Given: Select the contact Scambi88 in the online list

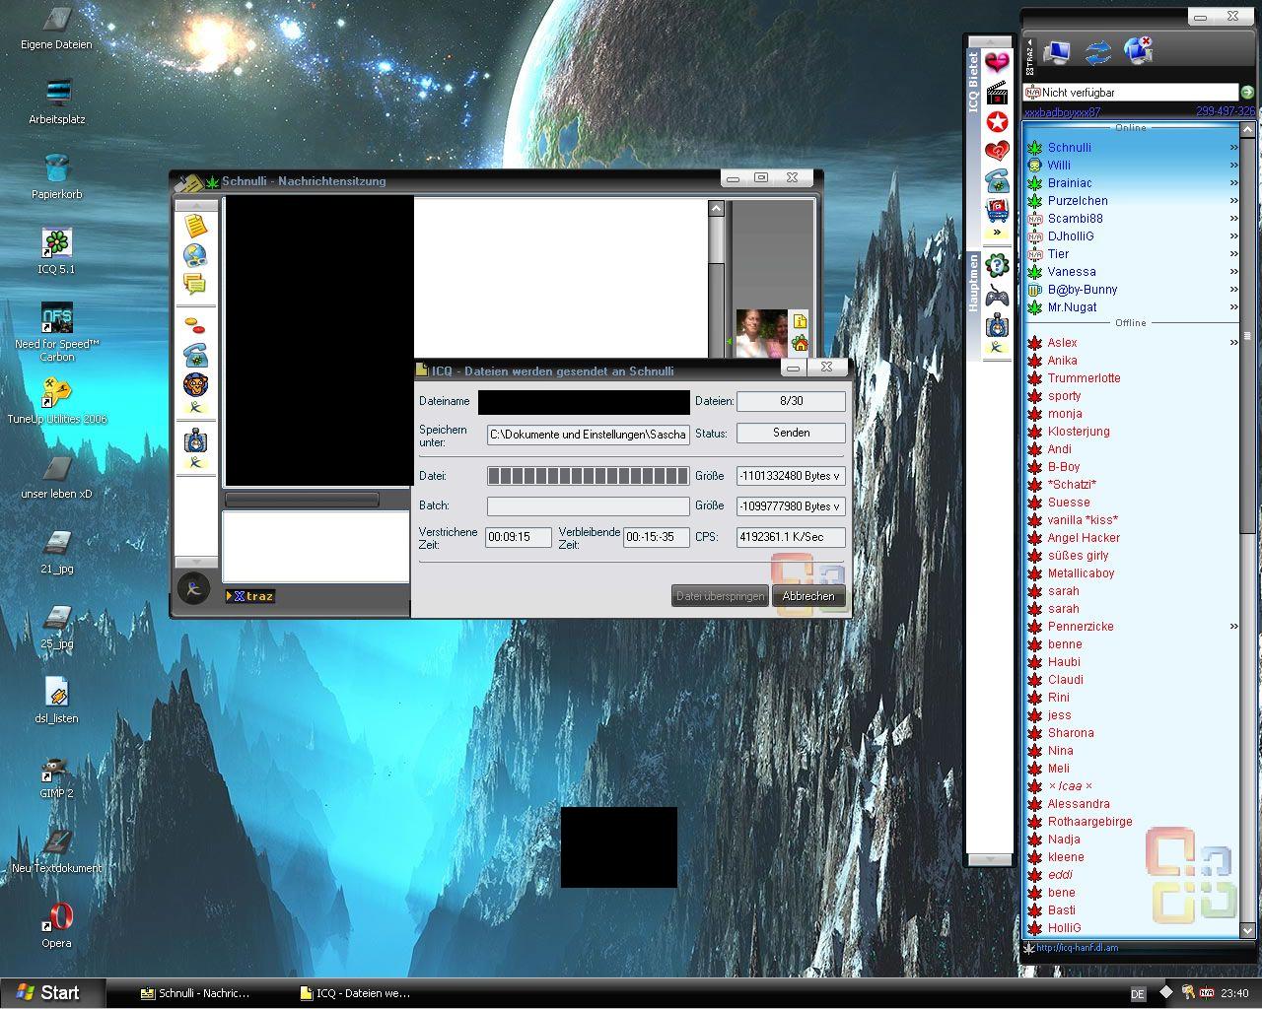Looking at the screenshot, I should 1075,219.
